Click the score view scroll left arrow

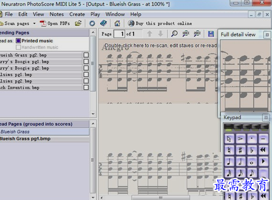point(102,198)
